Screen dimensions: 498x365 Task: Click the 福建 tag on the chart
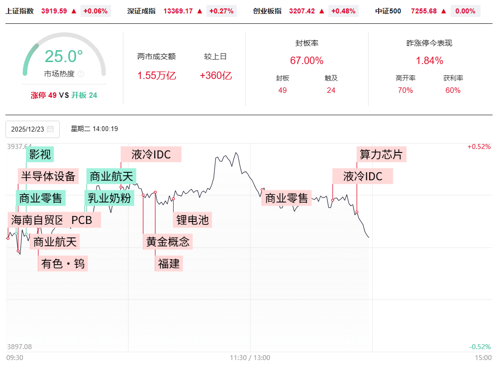coord(169,263)
